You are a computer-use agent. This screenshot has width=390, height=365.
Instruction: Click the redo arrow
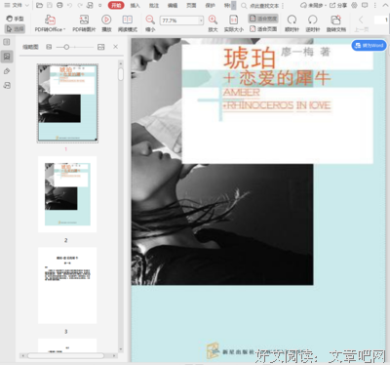(x=80, y=5)
